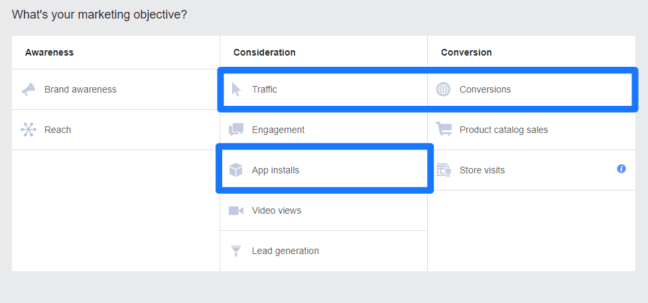Click the Engagement chat bubbles icon
The height and width of the screenshot is (303, 648).
[x=236, y=130]
